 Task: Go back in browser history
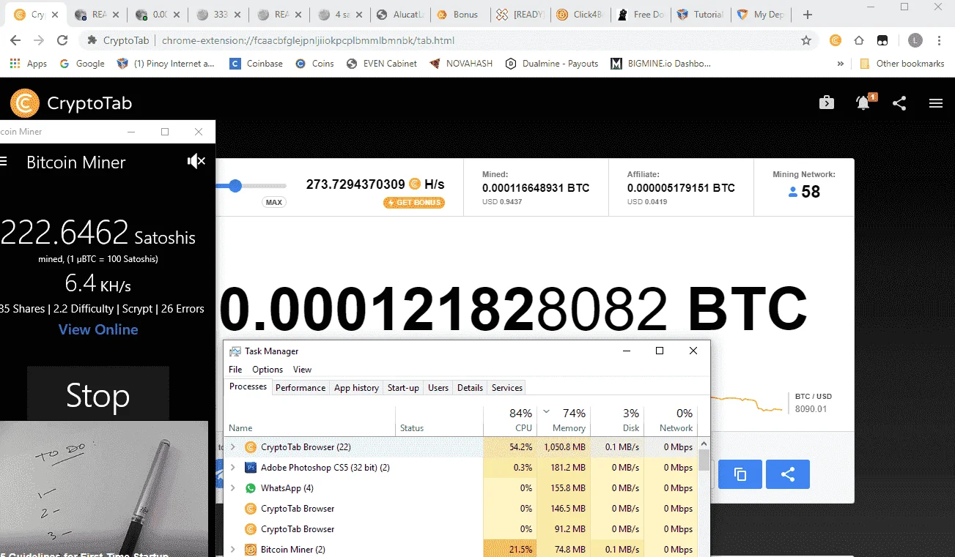(x=15, y=40)
